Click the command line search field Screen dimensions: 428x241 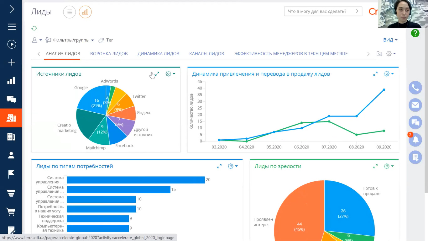323,11
